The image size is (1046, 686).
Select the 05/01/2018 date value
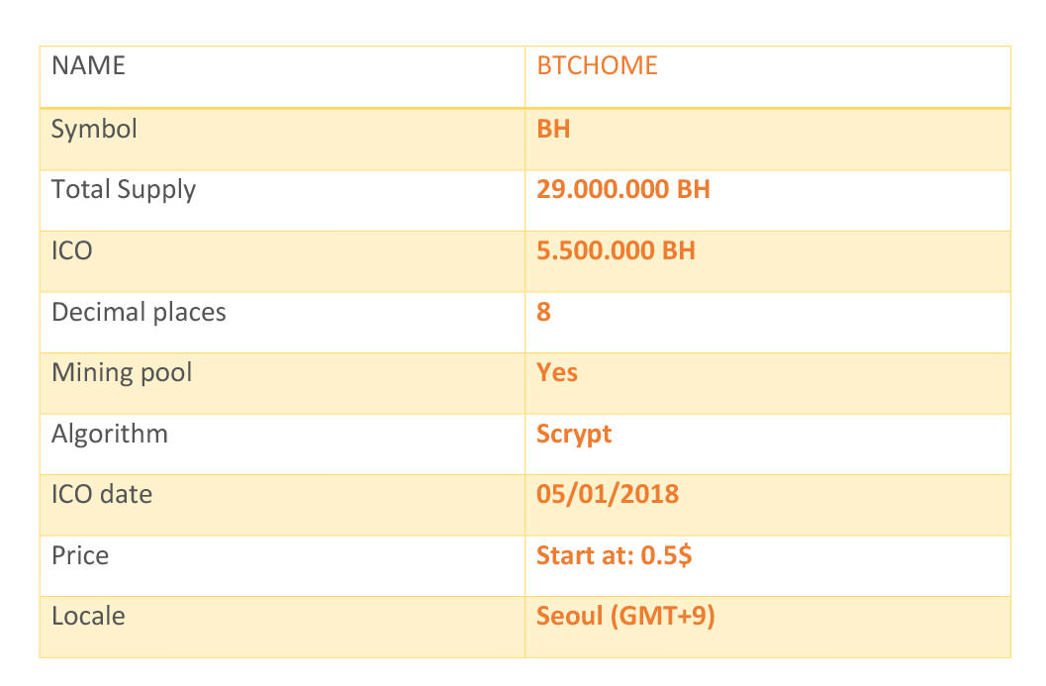pyautogui.click(x=608, y=495)
